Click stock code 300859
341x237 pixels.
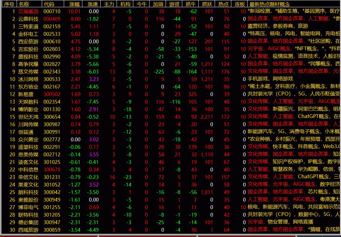(x=52, y=230)
